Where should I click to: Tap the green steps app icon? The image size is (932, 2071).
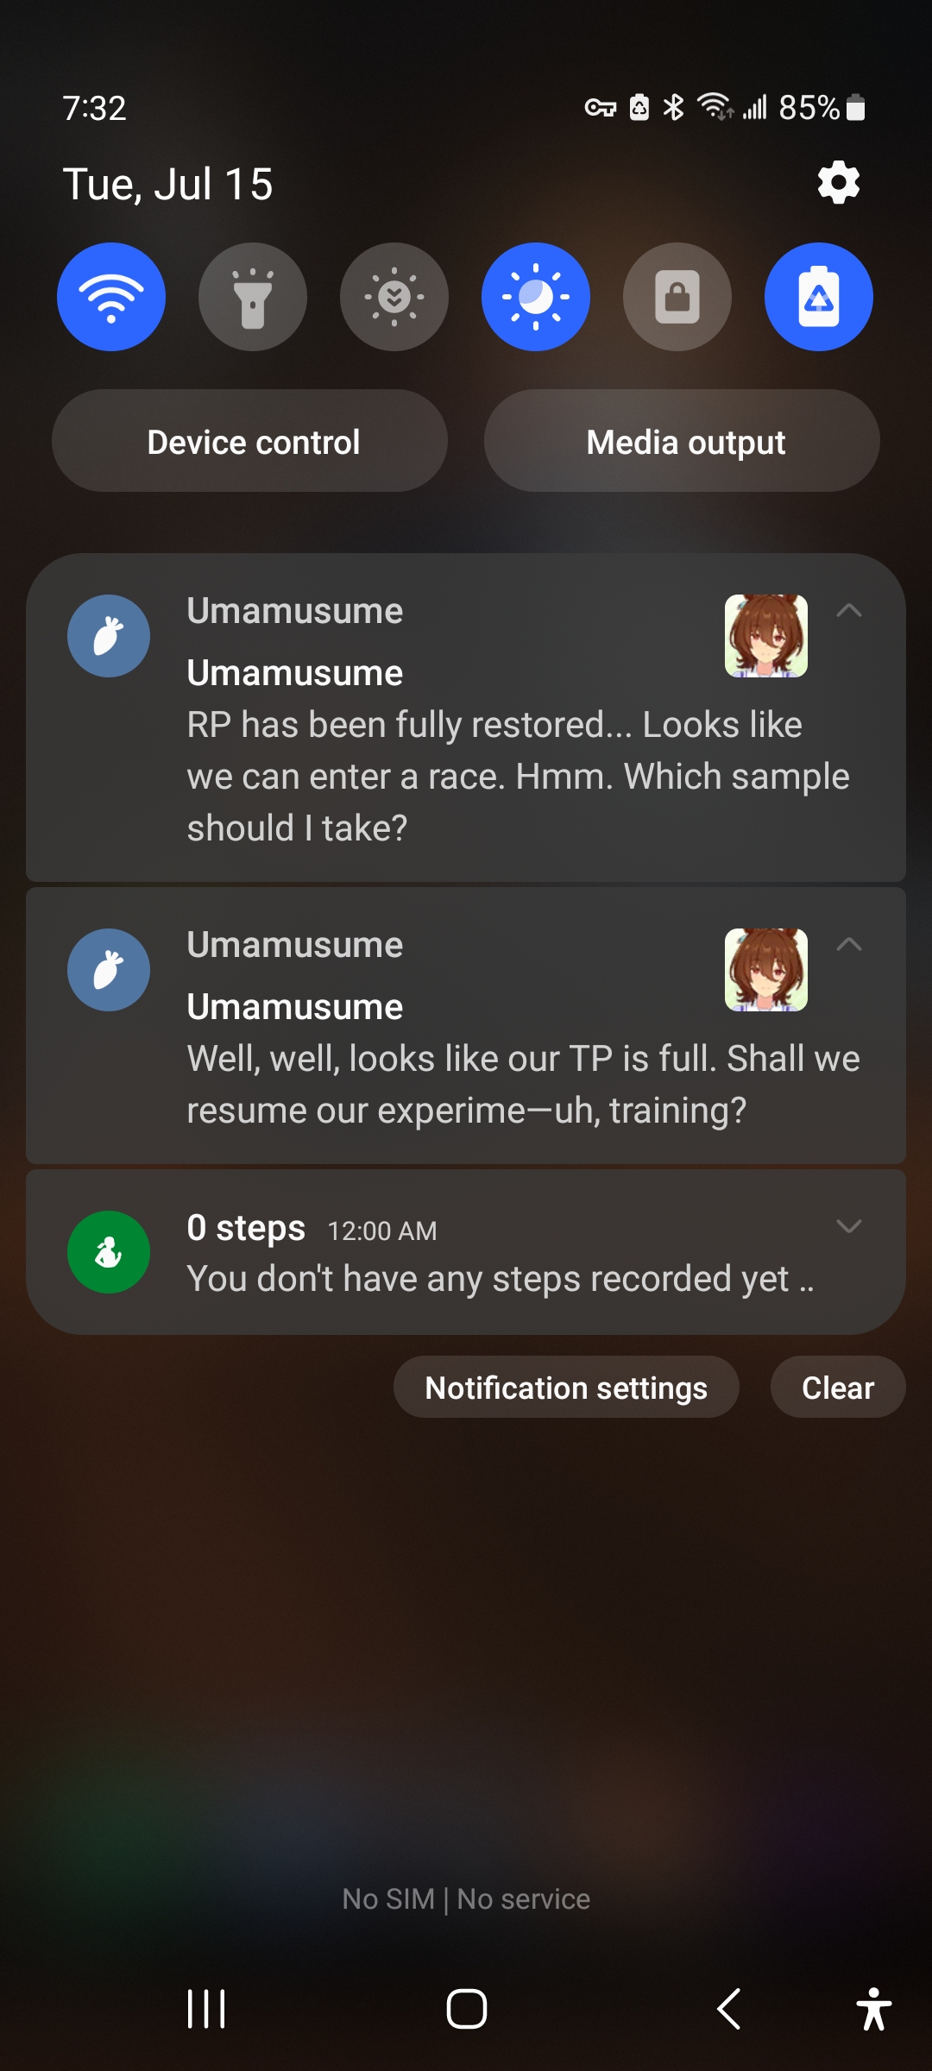click(x=109, y=1252)
